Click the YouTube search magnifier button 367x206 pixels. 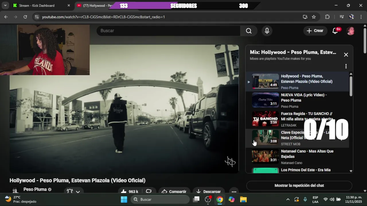pyautogui.click(x=249, y=31)
